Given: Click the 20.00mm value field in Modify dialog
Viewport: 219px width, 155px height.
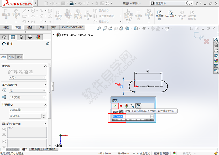Looking at the screenshot, I should [x=131, y=117].
